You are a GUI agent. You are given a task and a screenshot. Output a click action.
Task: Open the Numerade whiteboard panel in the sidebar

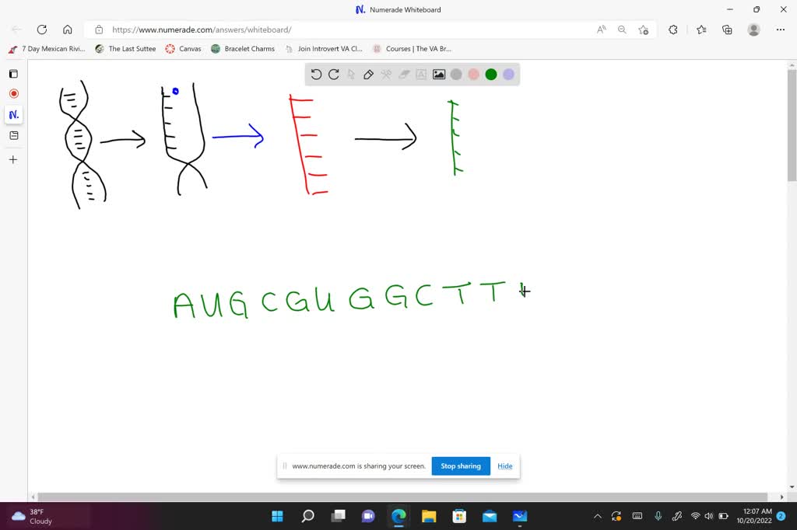point(13,114)
